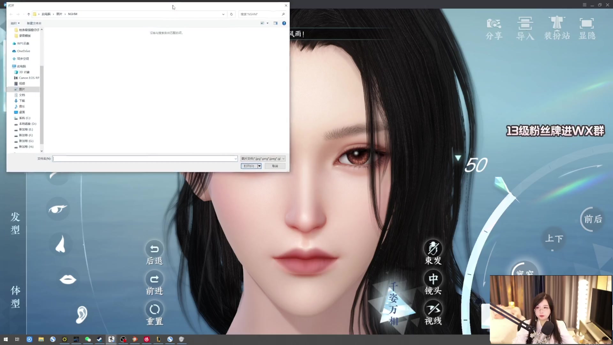Toggle the 显隐 show/hide interface button

coord(587,29)
